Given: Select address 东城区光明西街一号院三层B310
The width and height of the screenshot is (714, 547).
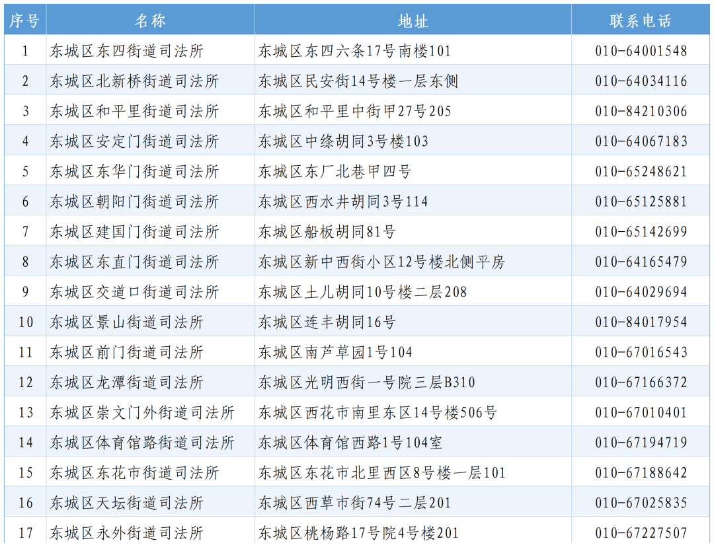Looking at the screenshot, I should (x=366, y=383).
